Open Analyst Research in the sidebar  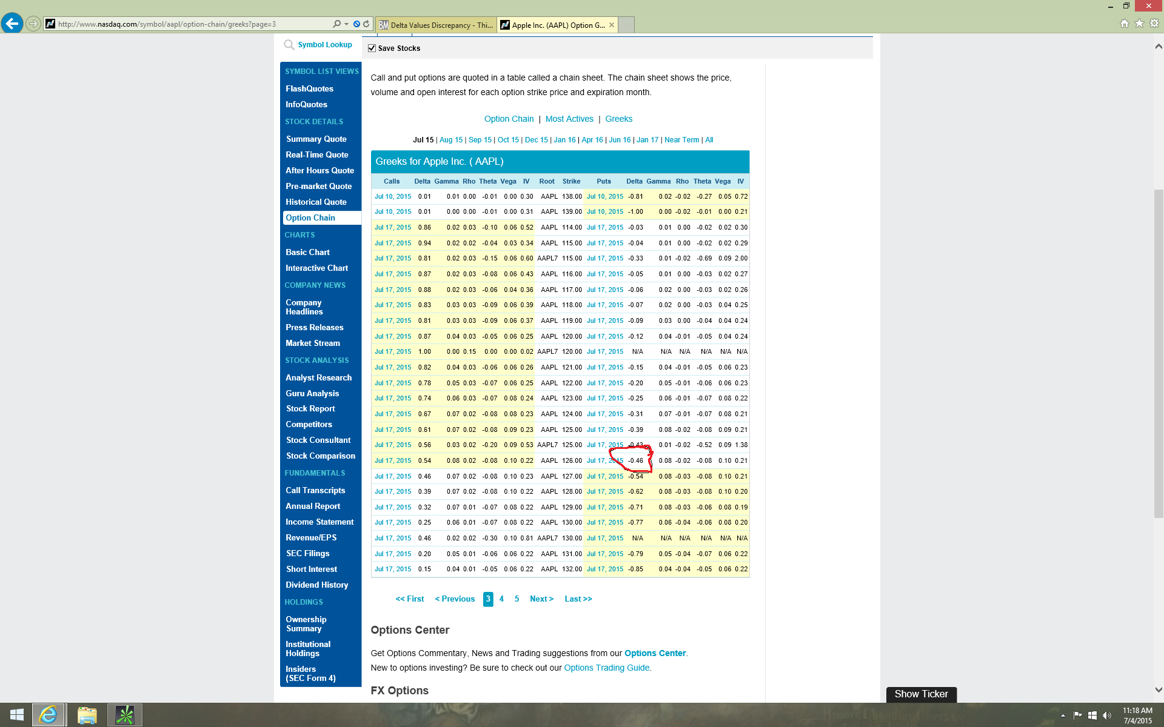[x=319, y=377]
